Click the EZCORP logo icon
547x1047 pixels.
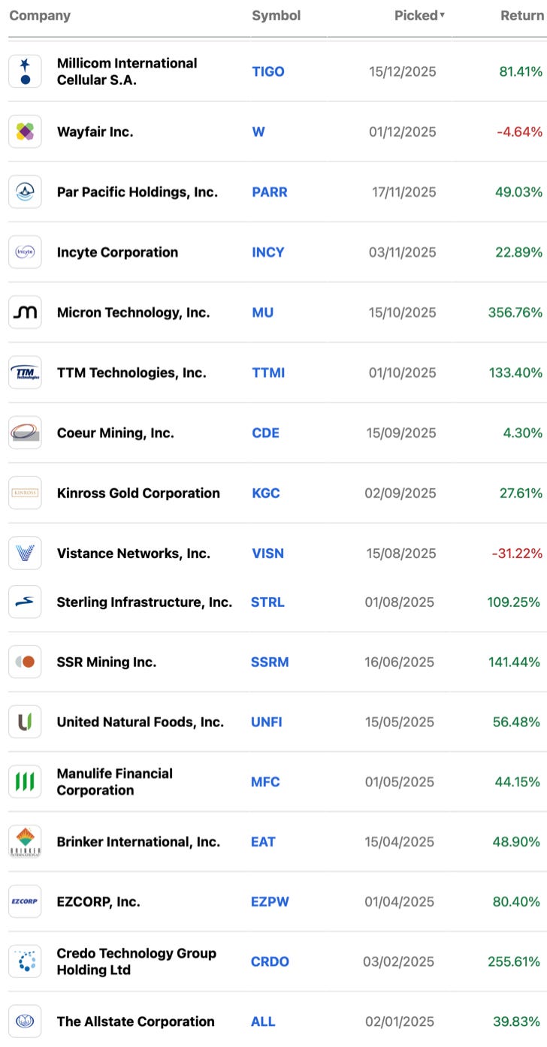pos(25,901)
